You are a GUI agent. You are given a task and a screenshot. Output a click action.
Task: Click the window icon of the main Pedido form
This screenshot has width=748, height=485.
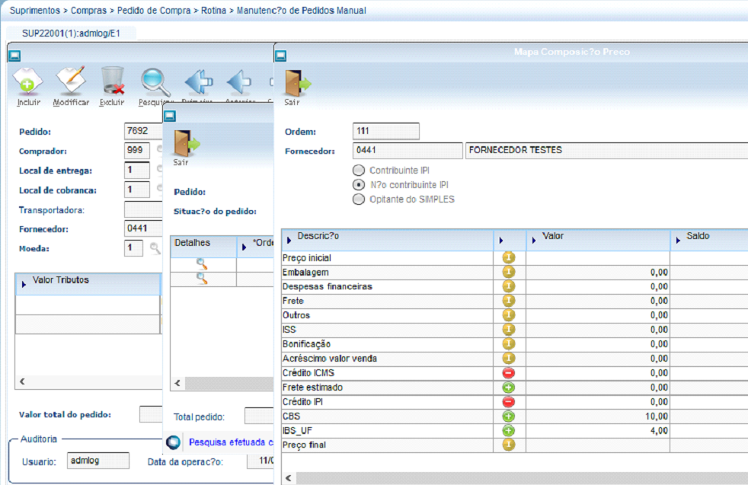click(14, 56)
